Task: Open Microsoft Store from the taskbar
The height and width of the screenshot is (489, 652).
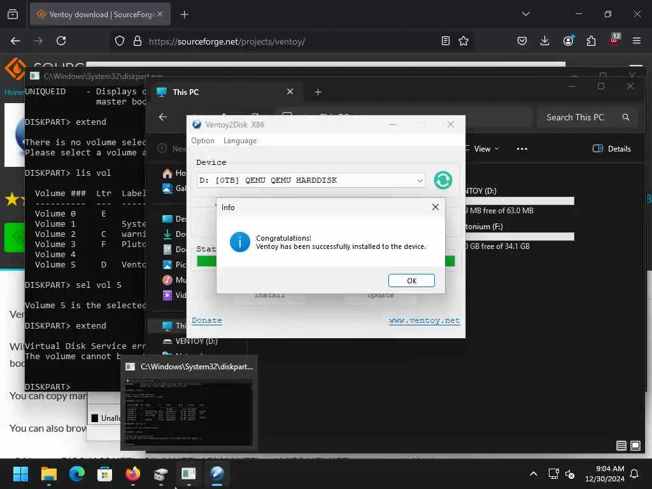Action: [x=105, y=474]
